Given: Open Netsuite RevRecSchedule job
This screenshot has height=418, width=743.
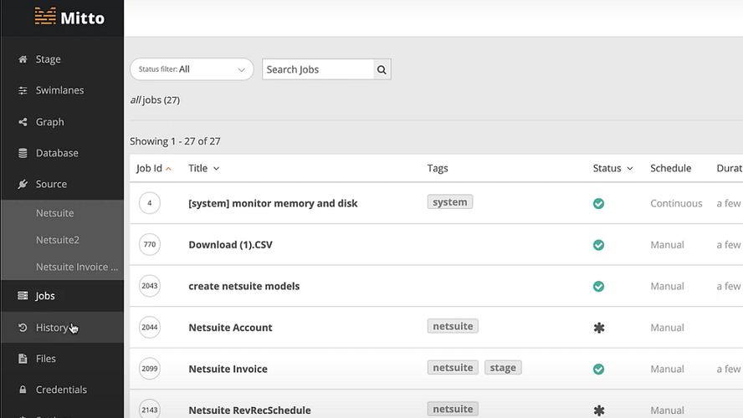Looking at the screenshot, I should (x=249, y=410).
